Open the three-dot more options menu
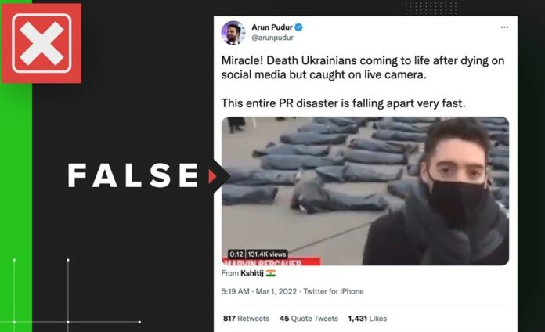545x332 pixels. coord(504,27)
